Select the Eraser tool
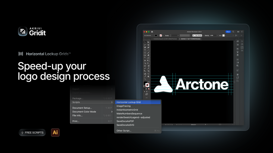 (148, 55)
